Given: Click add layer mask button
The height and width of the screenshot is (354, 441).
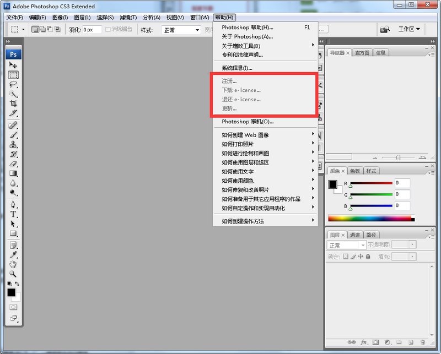Looking at the screenshot, I should (375, 342).
